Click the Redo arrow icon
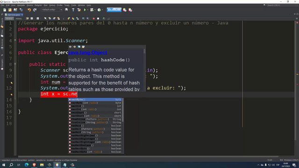The height and width of the screenshot is (168, 299). (x=35, y=10)
